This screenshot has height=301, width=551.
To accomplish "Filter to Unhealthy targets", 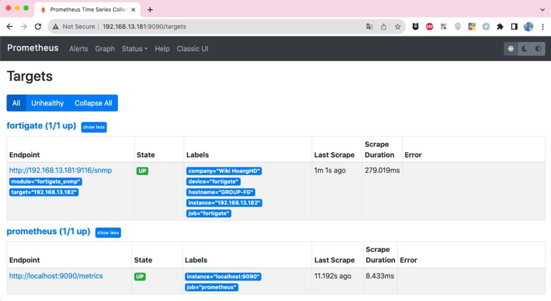I will coord(47,103).
